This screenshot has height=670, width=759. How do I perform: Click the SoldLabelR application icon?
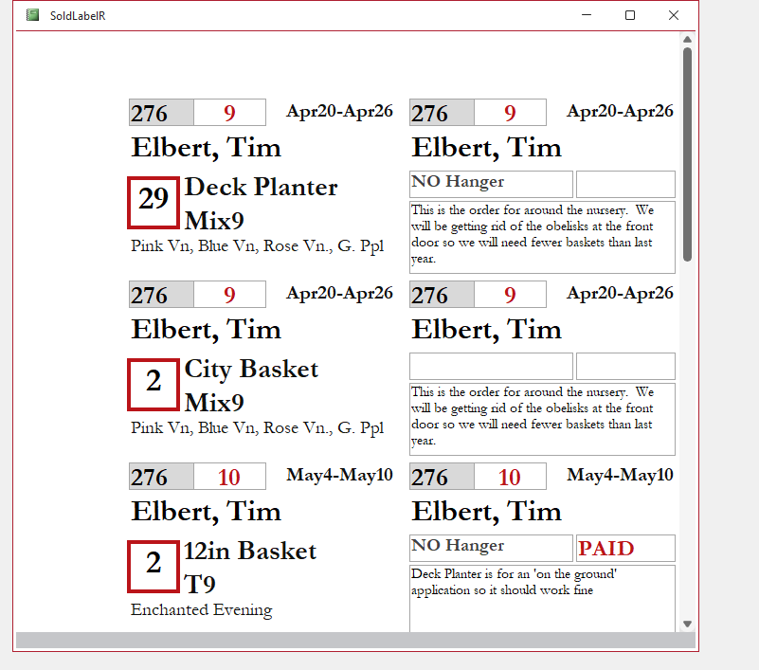[30, 15]
